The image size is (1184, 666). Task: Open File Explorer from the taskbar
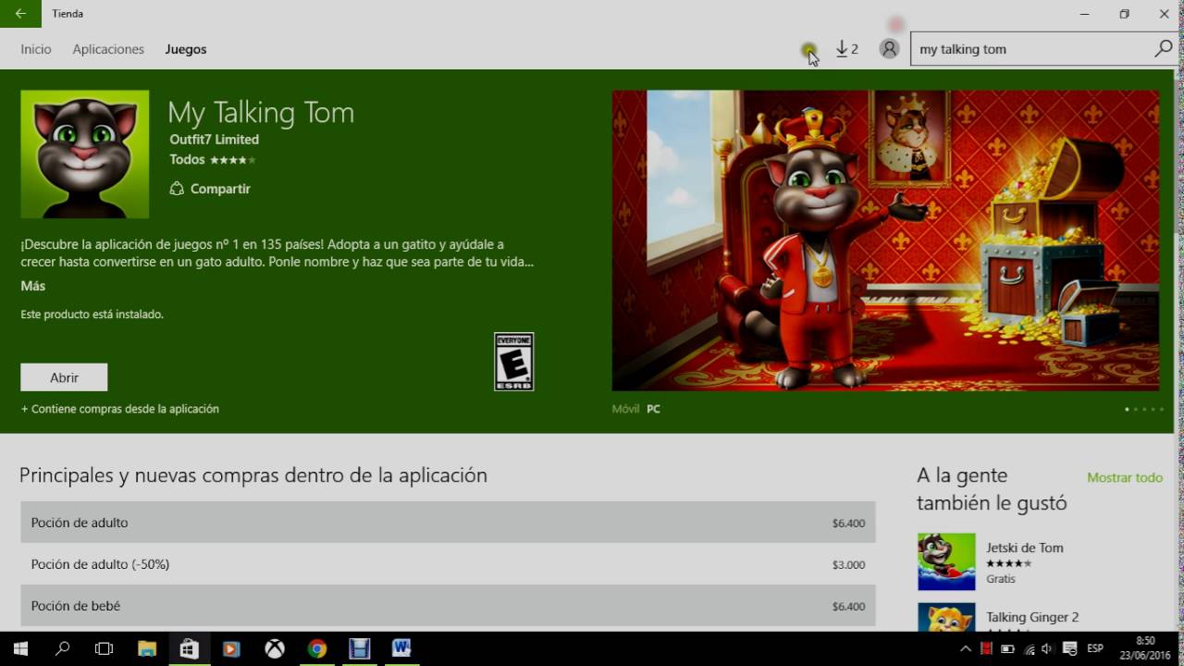[x=147, y=648]
